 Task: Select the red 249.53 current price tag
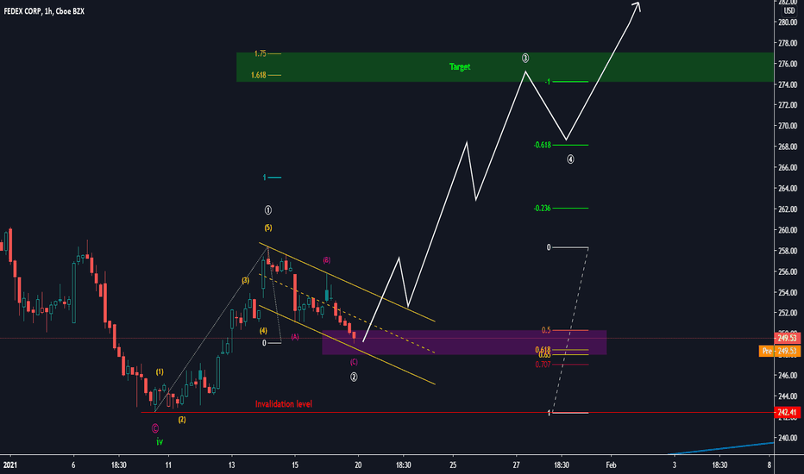coord(787,338)
